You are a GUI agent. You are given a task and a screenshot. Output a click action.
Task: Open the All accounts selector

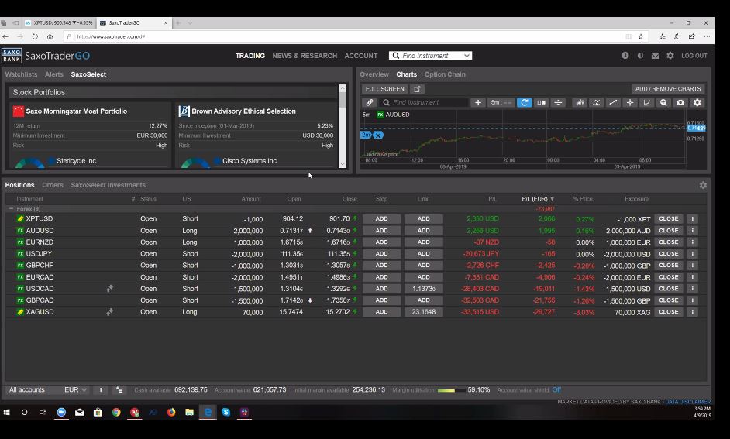point(27,389)
